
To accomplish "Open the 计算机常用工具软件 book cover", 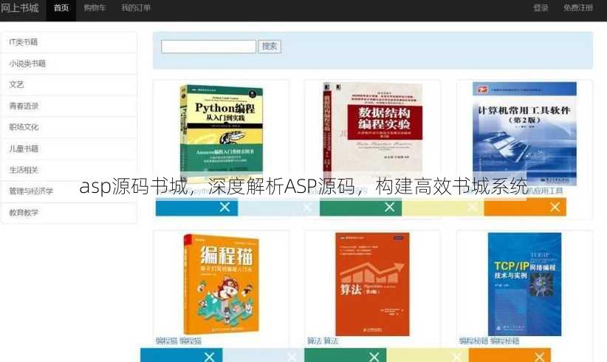I will click(524, 134).
